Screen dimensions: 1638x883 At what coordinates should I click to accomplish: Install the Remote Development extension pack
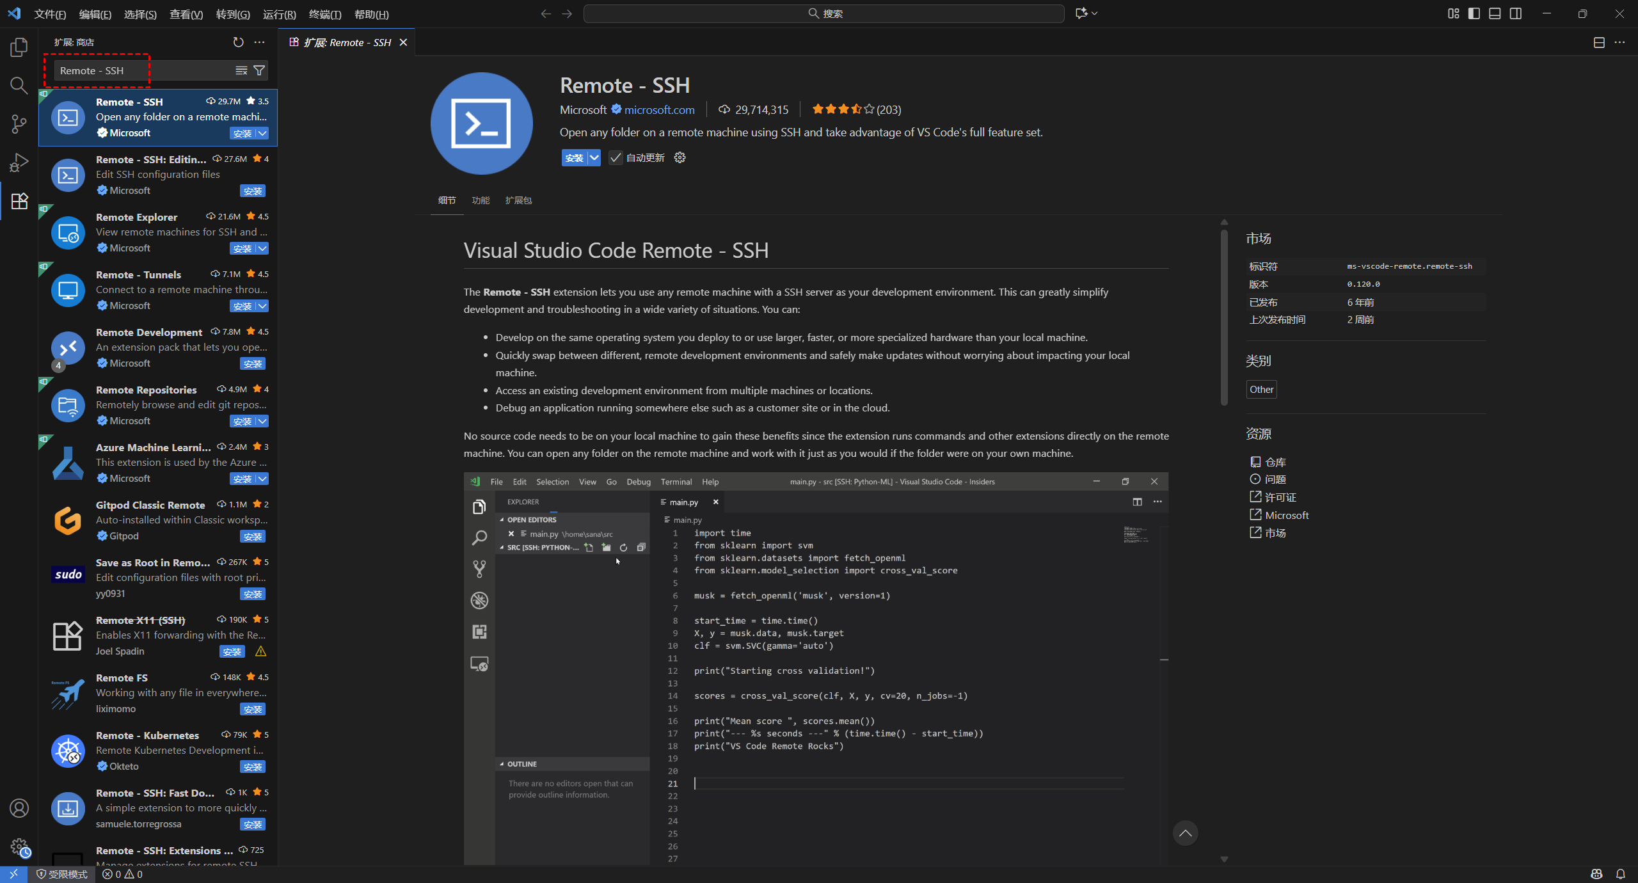pyautogui.click(x=253, y=363)
